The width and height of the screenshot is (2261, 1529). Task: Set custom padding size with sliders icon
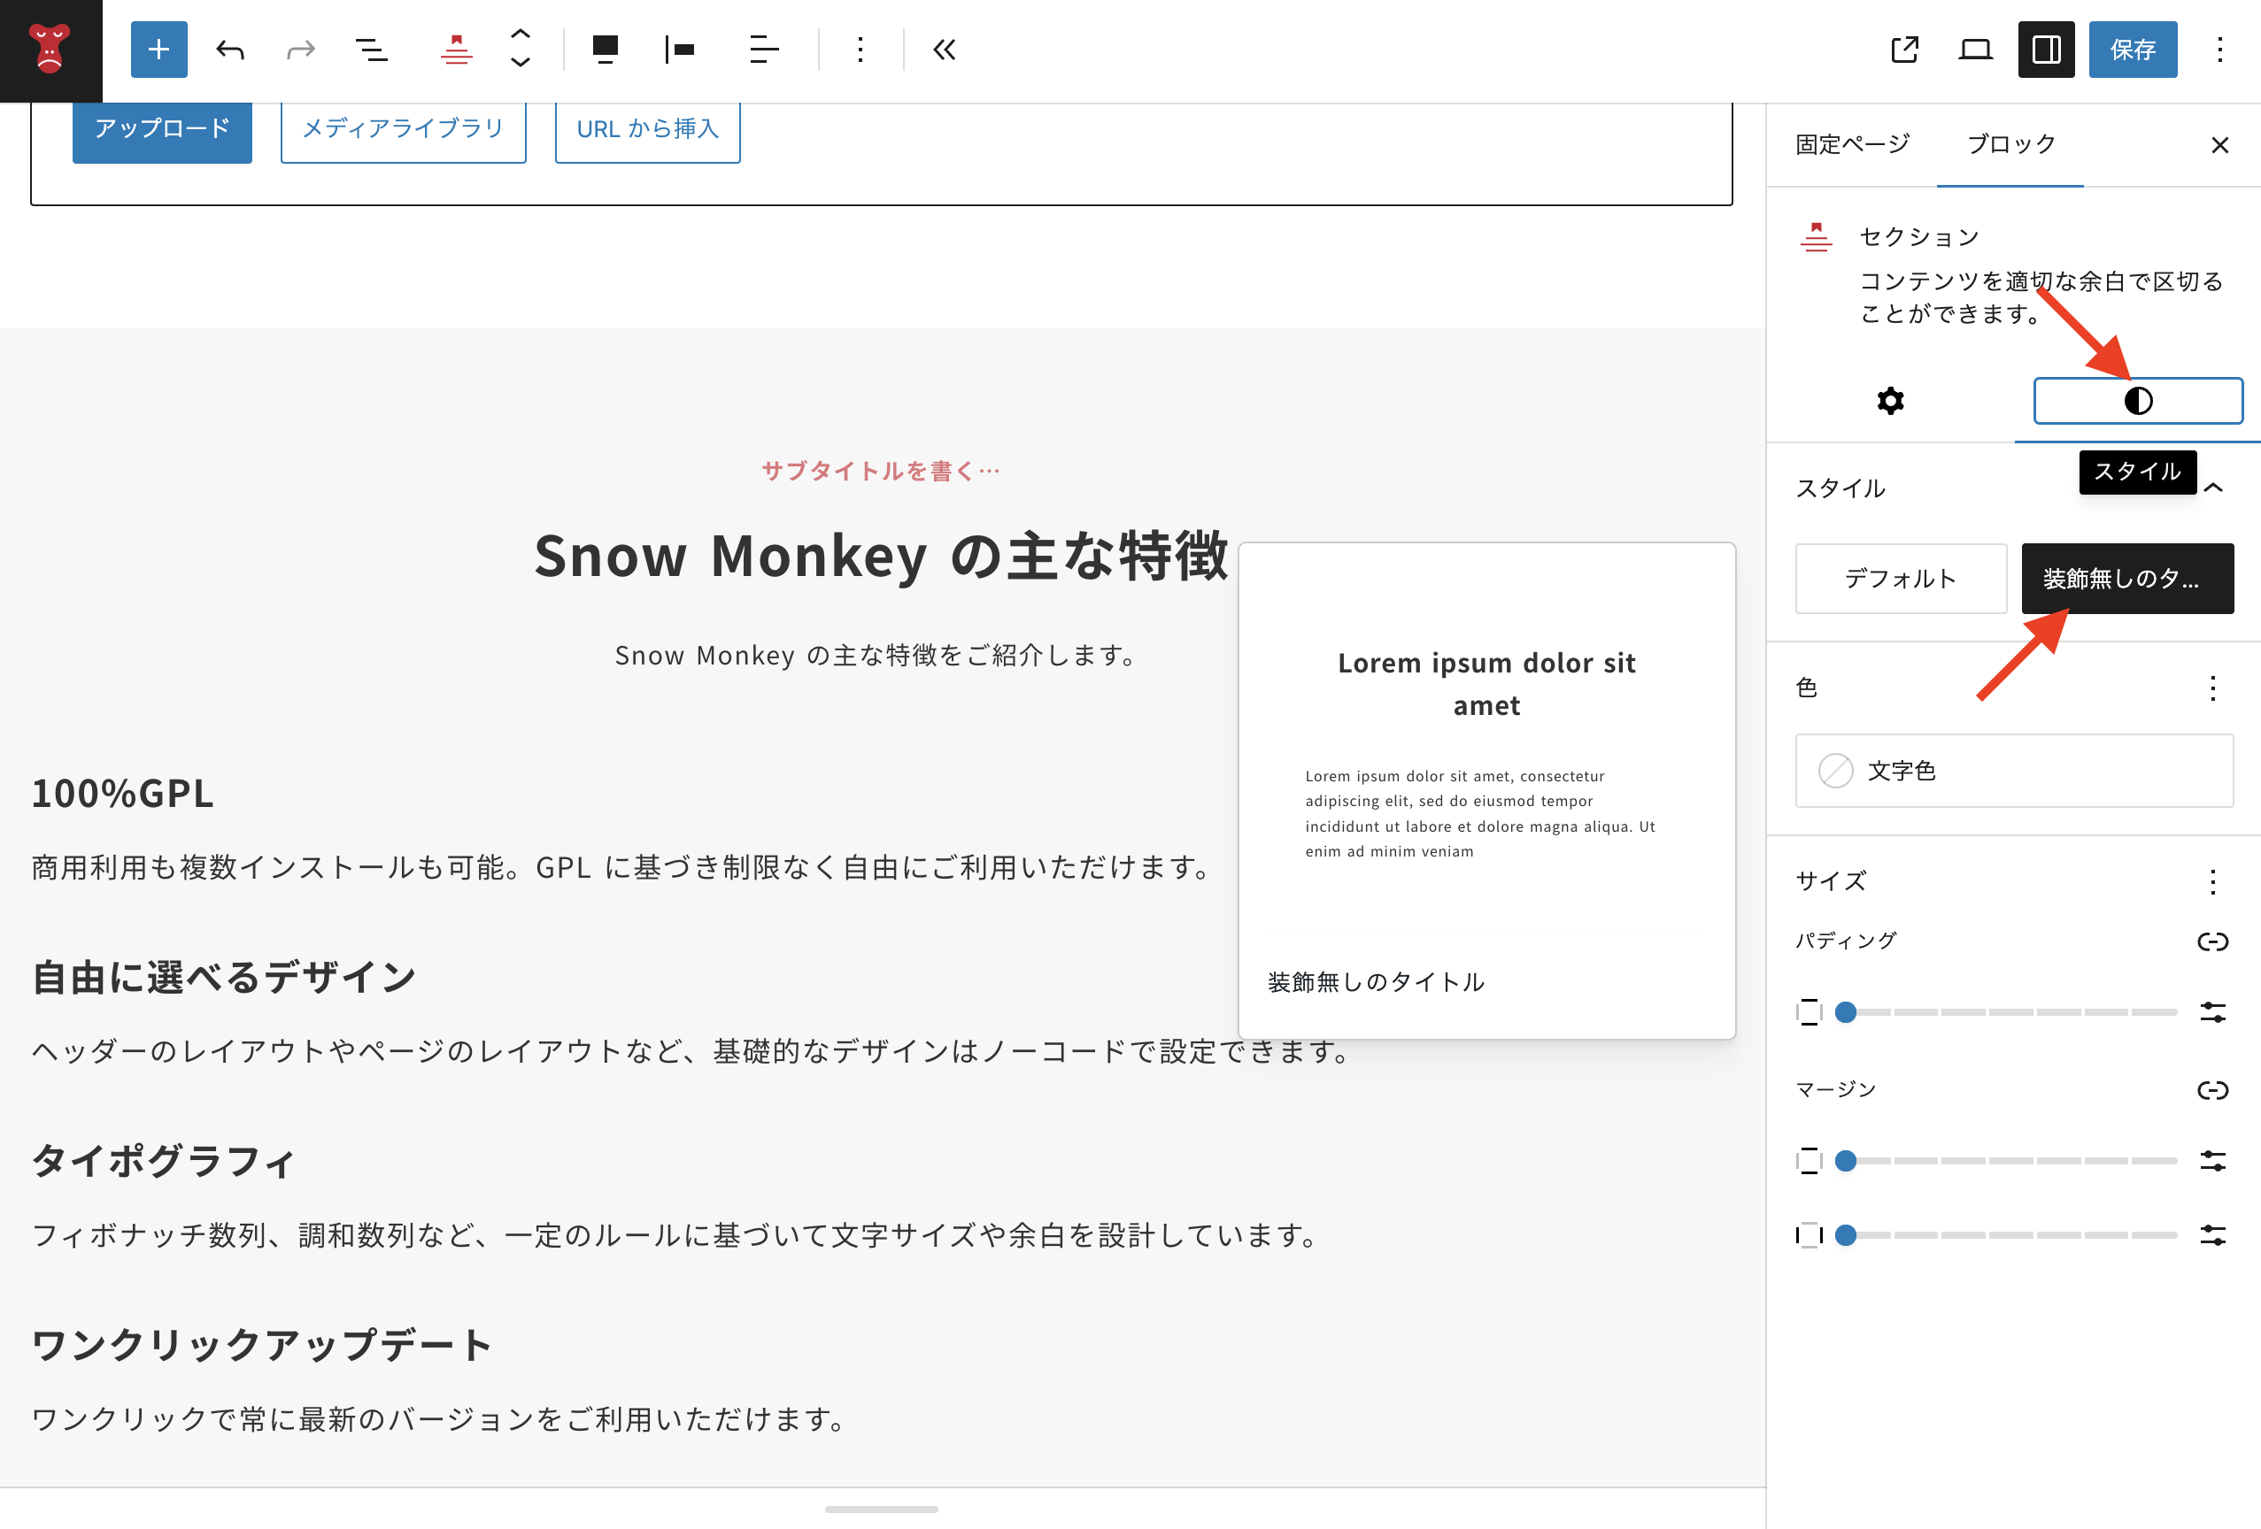[2212, 1012]
